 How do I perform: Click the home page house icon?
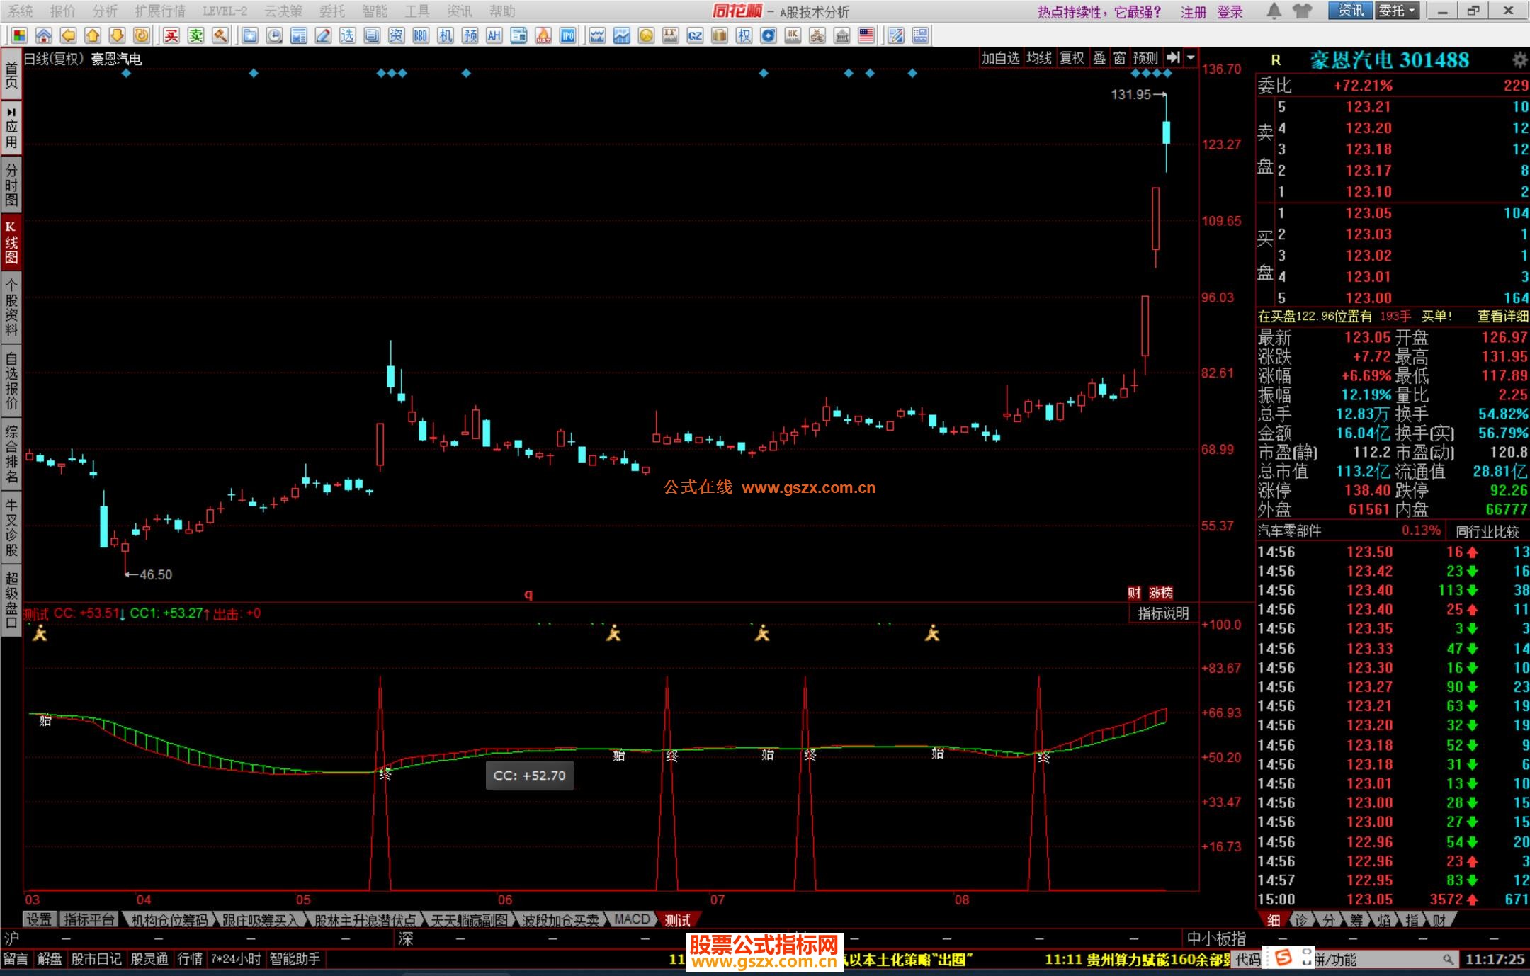(44, 36)
